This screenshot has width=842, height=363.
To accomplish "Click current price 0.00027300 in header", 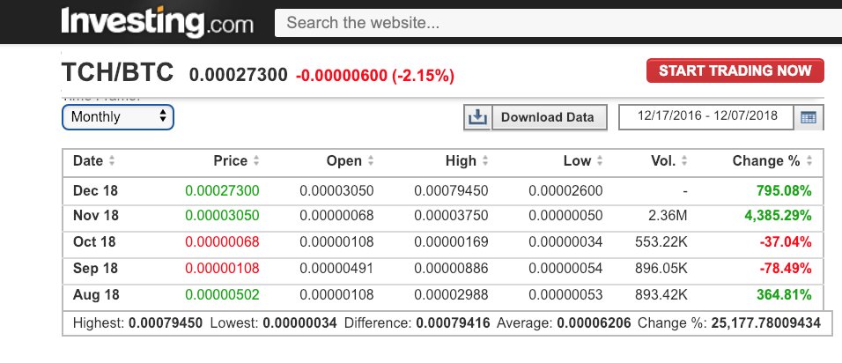I will (x=239, y=75).
